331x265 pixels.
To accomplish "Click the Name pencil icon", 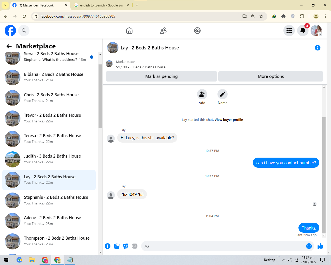I will pos(222,94).
